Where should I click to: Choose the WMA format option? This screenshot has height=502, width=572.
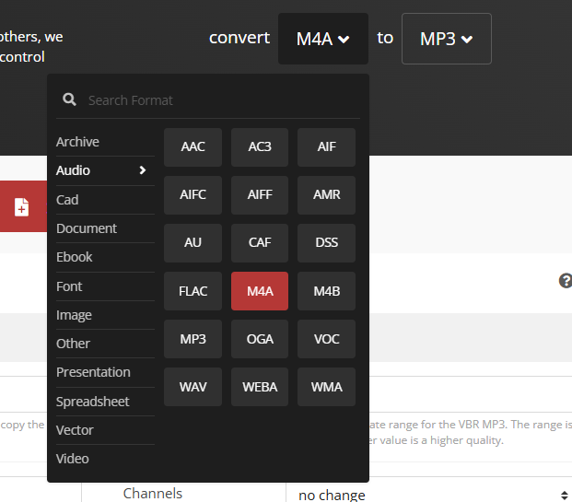click(327, 387)
